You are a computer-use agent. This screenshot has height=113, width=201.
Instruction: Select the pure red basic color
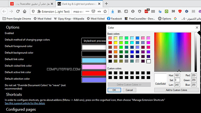click(x=110, y=43)
